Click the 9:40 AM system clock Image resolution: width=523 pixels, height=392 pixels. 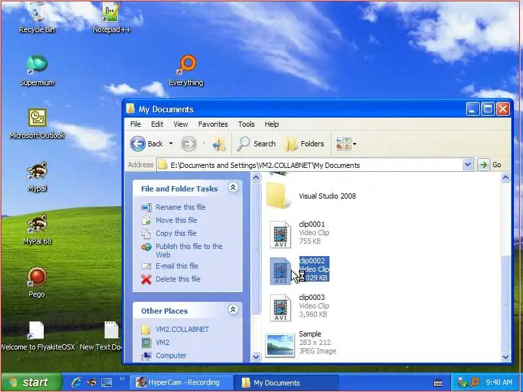point(499,382)
